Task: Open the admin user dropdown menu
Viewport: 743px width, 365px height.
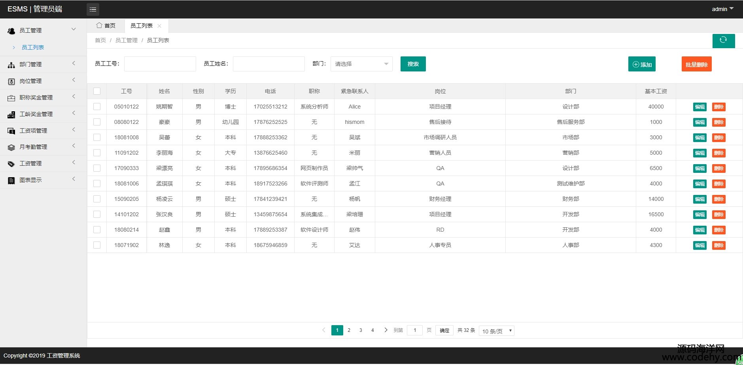Action: pos(722,9)
